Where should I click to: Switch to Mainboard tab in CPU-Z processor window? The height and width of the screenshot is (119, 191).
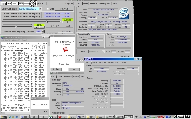coord(93,4)
